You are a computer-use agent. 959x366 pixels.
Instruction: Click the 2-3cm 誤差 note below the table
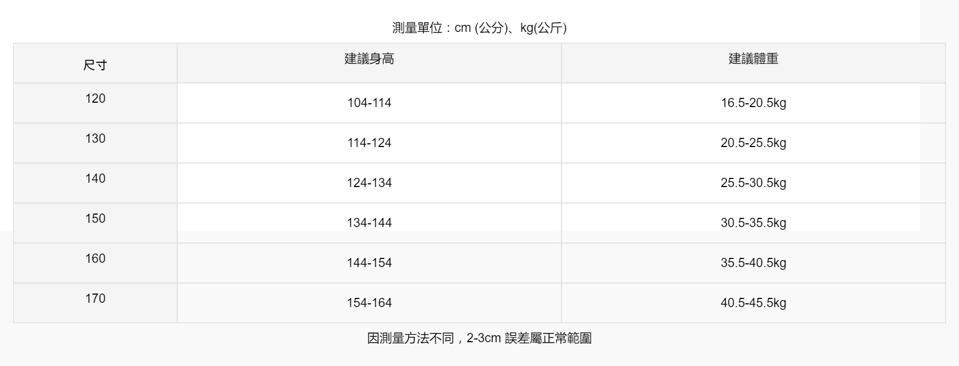479,338
